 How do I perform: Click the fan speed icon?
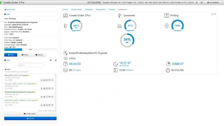click(167, 26)
